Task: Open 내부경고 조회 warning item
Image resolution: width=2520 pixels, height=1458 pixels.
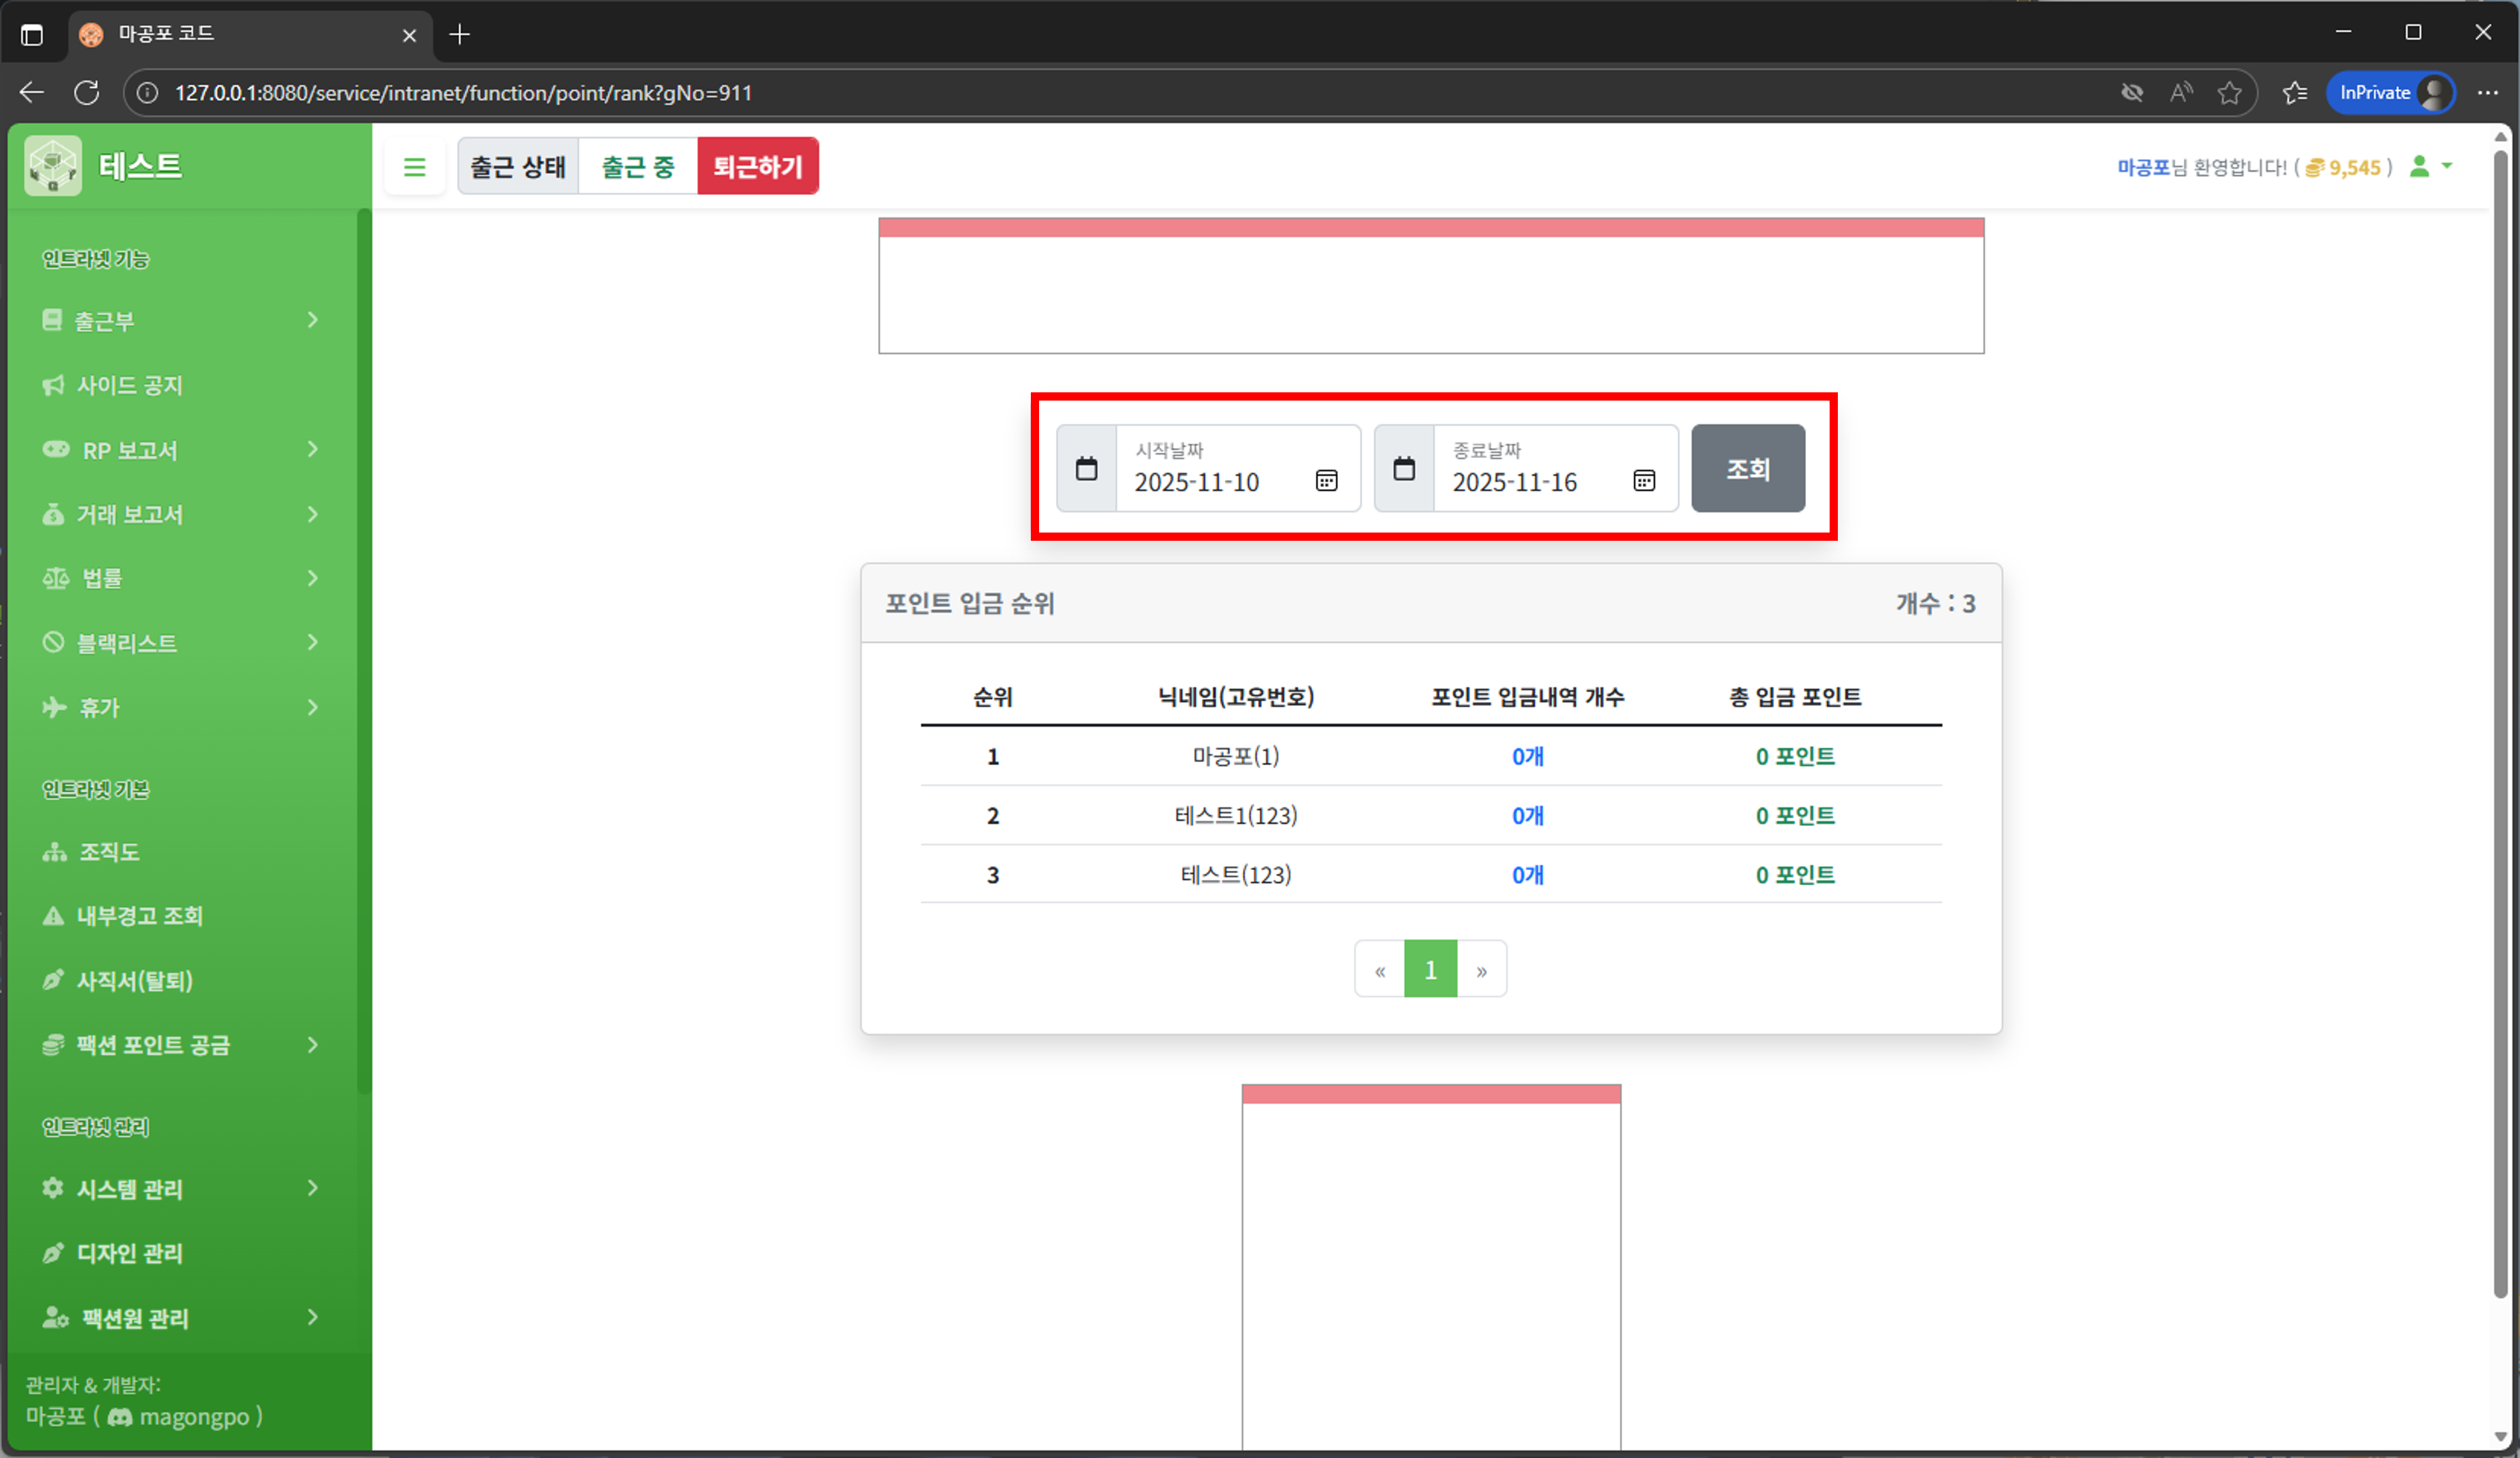Action: (139, 916)
